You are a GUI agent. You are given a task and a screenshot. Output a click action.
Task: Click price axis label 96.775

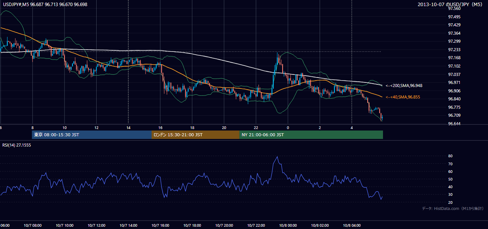[x=454, y=107]
